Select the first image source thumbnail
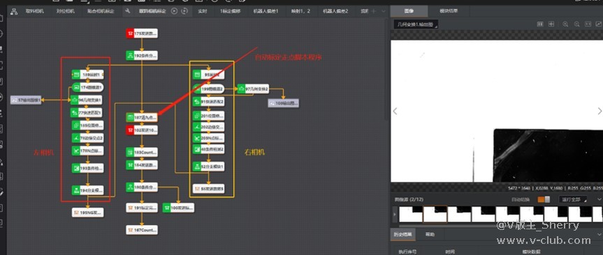Image resolution: width=603 pixels, height=255 pixels. click(411, 215)
